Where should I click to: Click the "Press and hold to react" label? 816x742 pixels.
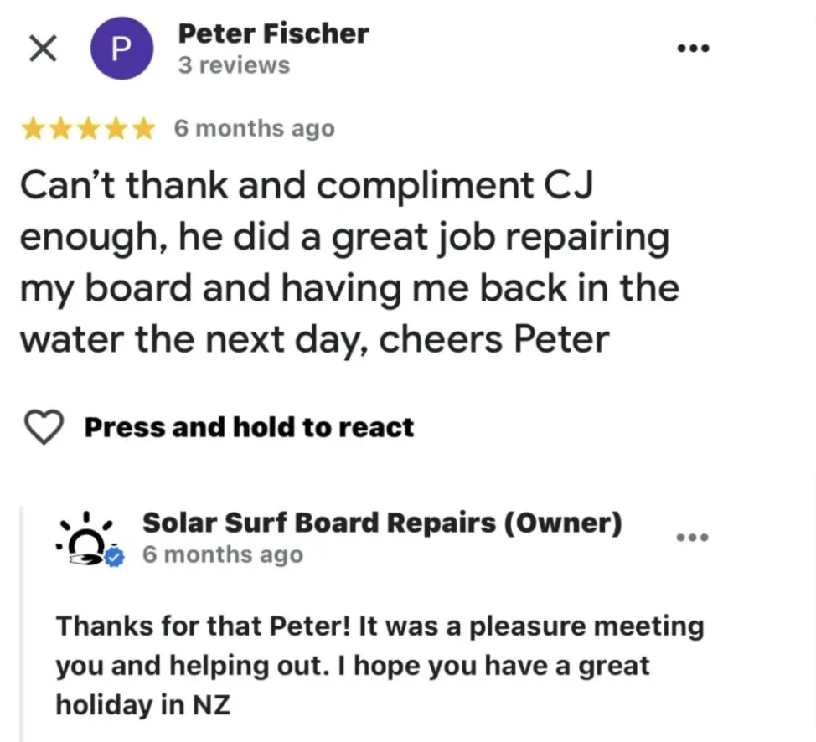click(249, 427)
